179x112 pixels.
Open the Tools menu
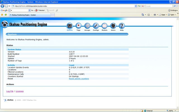click(171, 15)
